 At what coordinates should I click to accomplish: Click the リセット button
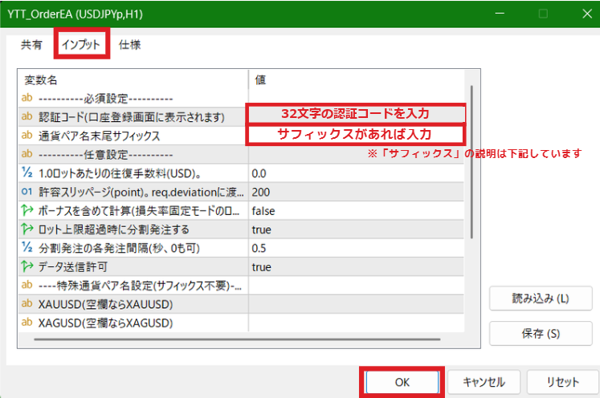(x=562, y=382)
